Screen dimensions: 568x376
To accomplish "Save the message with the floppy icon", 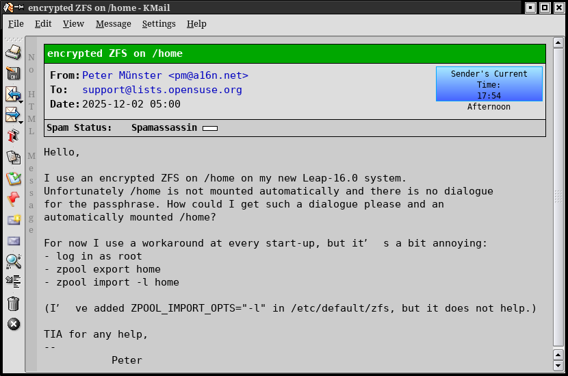I will coord(14,73).
